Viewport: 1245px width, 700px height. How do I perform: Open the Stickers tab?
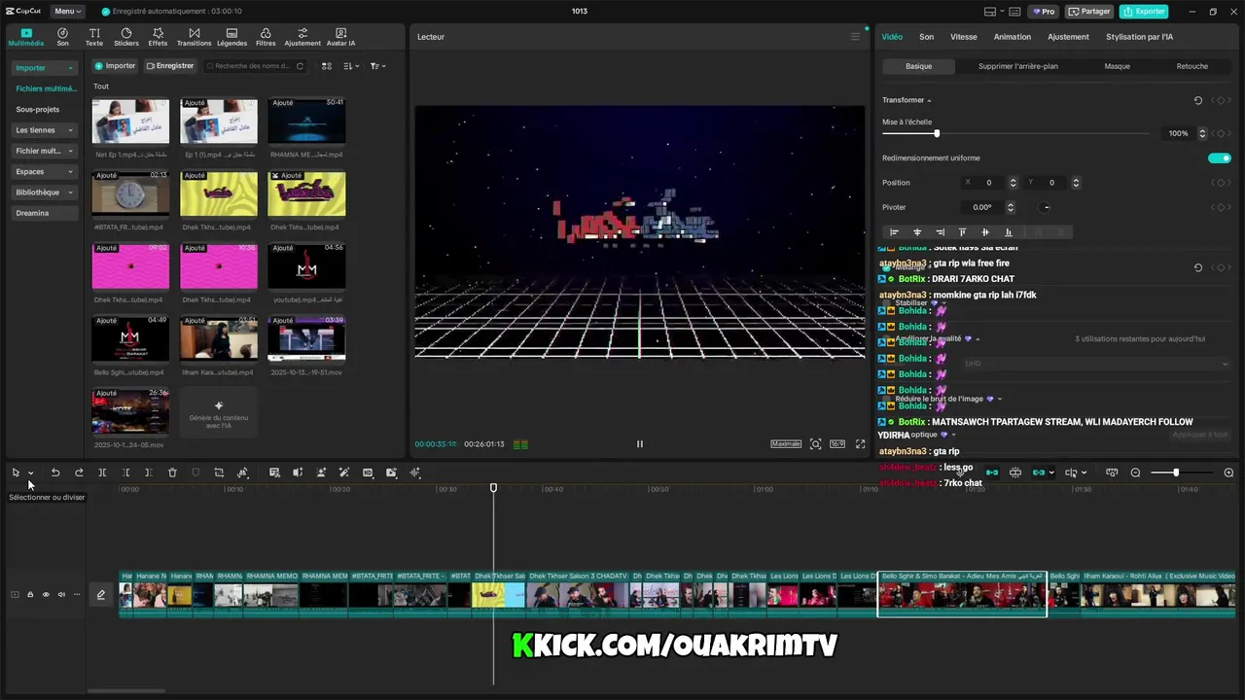(126, 37)
